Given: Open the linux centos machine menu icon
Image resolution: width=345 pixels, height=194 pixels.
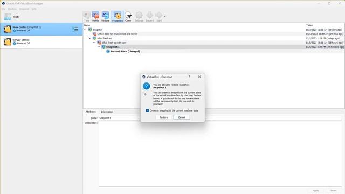Looking at the screenshot, I should coord(75,29).
